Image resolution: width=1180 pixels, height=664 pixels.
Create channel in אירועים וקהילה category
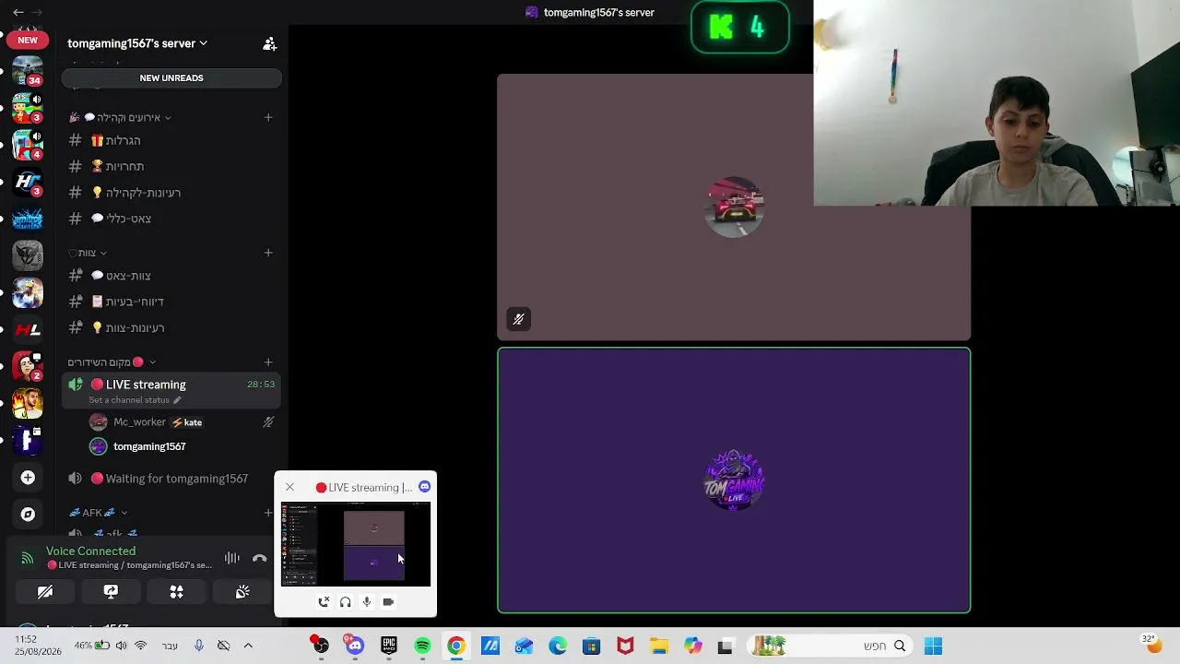268,117
